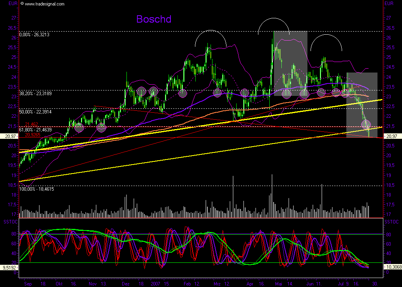Select the 61,80% - 21,4639 retracement label
Image resolution: width=402 pixels, height=287 pixels.
[39, 129]
